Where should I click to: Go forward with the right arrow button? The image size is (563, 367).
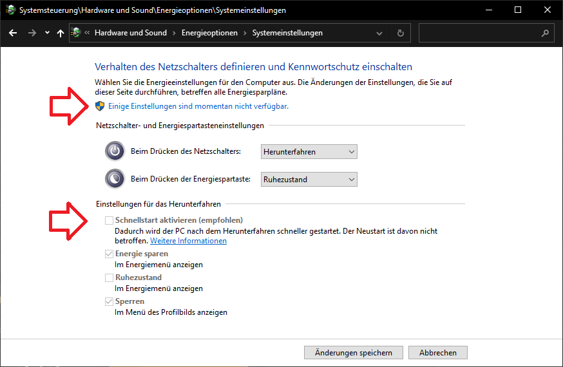click(32, 33)
